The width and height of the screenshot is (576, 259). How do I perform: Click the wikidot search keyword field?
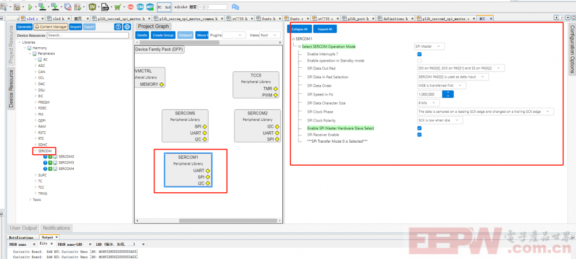click(212, 7)
